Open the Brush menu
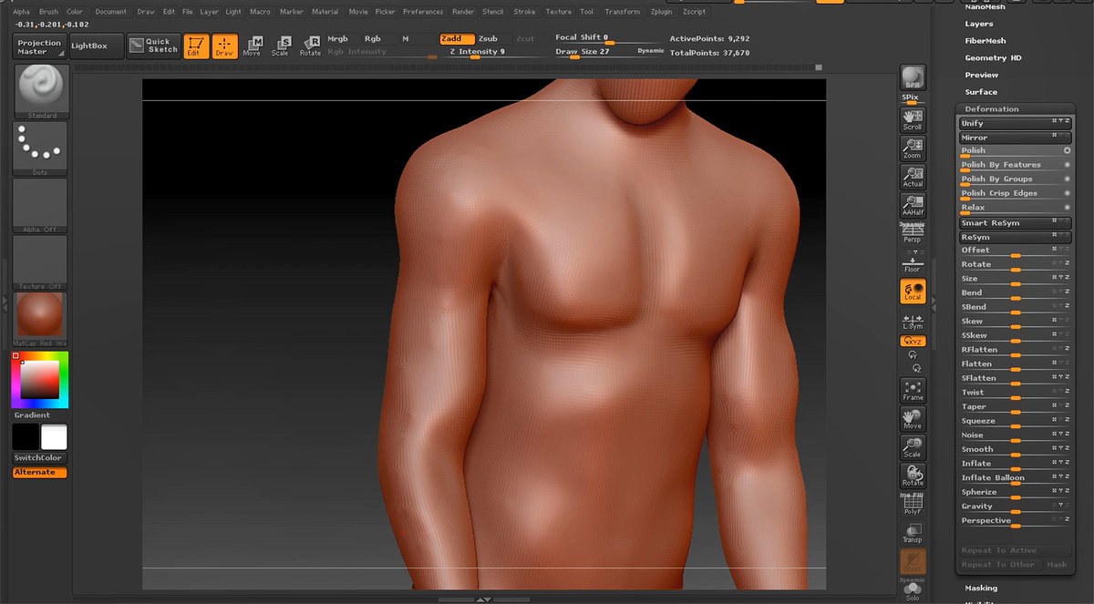Viewport: 1094px width, 604px height. pyautogui.click(x=48, y=12)
